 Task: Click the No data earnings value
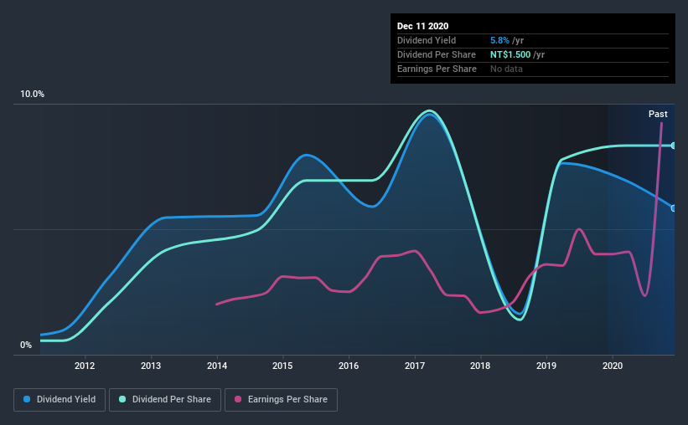(506, 69)
